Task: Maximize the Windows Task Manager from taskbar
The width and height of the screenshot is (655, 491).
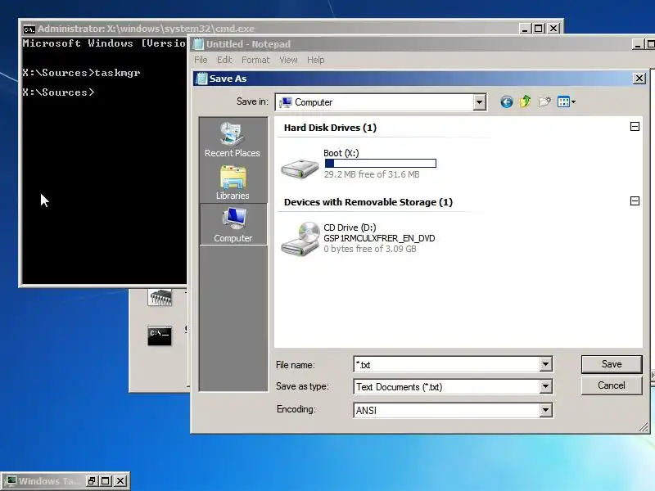Action: (106, 481)
